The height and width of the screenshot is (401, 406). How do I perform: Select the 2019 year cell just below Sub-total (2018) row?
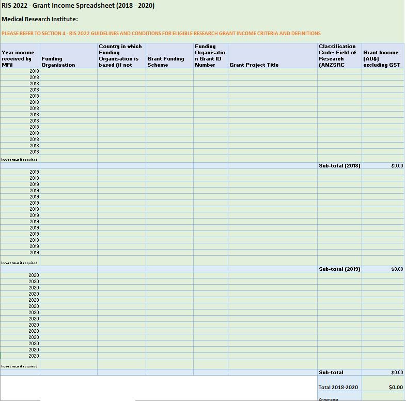[x=20, y=172]
